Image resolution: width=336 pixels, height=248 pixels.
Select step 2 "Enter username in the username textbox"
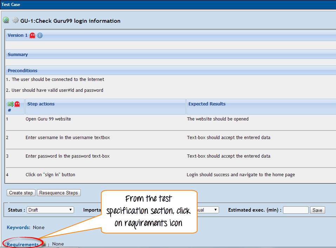[68, 138]
